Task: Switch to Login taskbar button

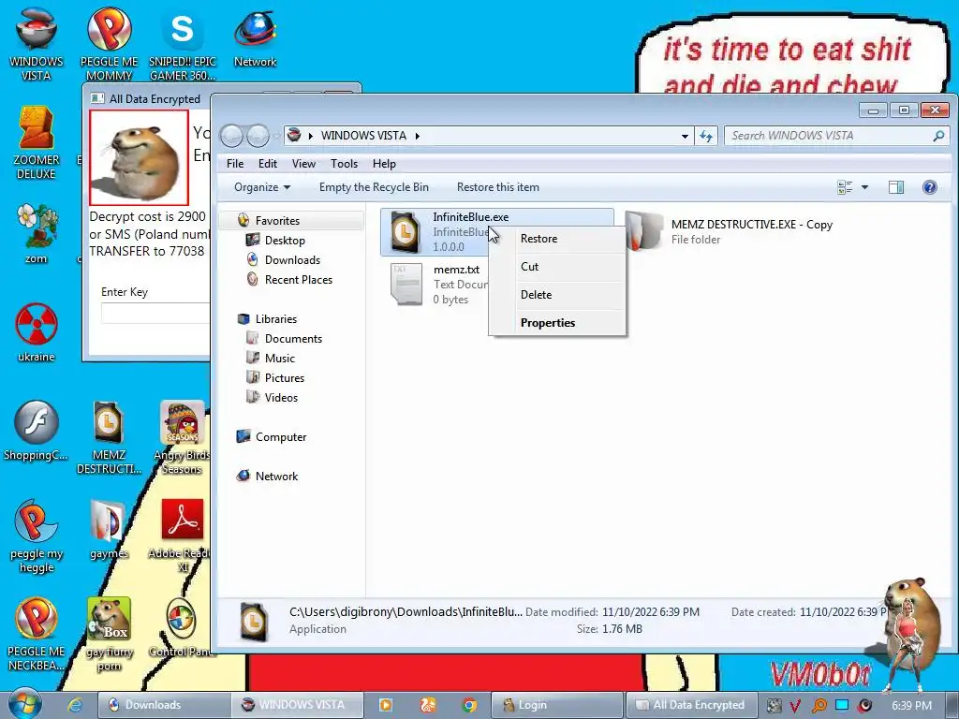Action: pyautogui.click(x=556, y=705)
